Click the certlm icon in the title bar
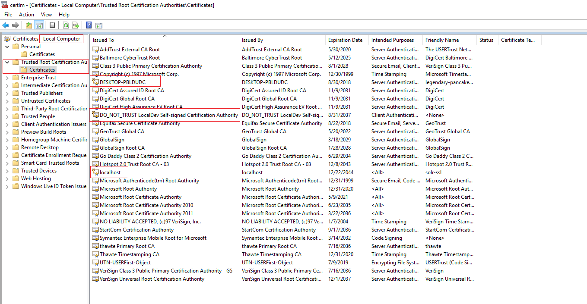 (x=5, y=5)
